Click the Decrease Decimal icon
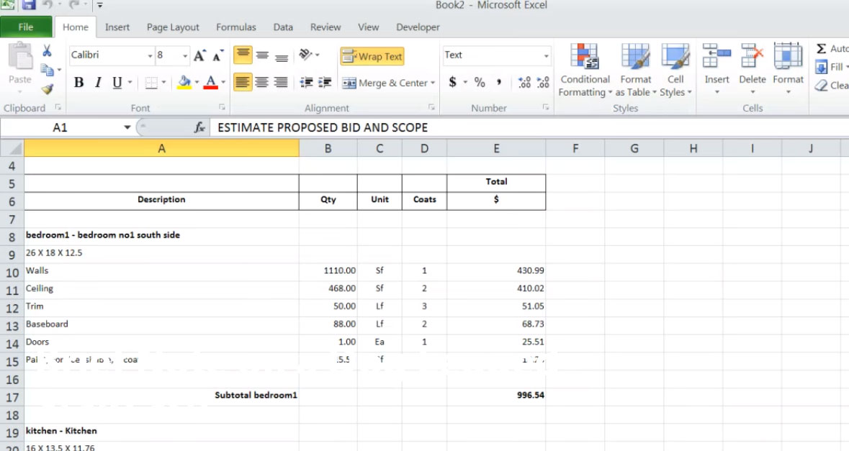This screenshot has width=849, height=451. (x=543, y=82)
